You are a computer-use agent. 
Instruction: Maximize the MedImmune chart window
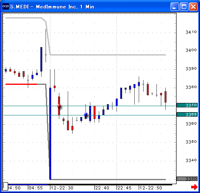tap(184, 6)
